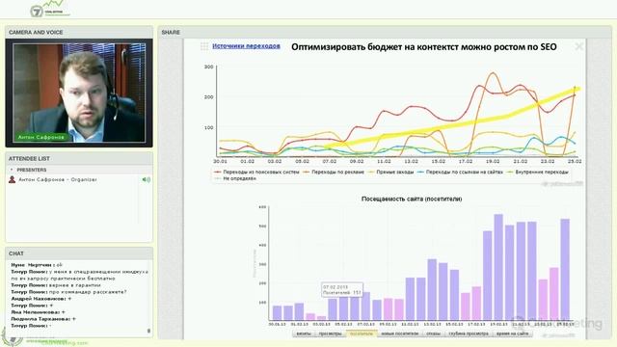This screenshot has width=617, height=347.
Task: Switch to the время на сайте tab
Action: pyautogui.click(x=512, y=334)
